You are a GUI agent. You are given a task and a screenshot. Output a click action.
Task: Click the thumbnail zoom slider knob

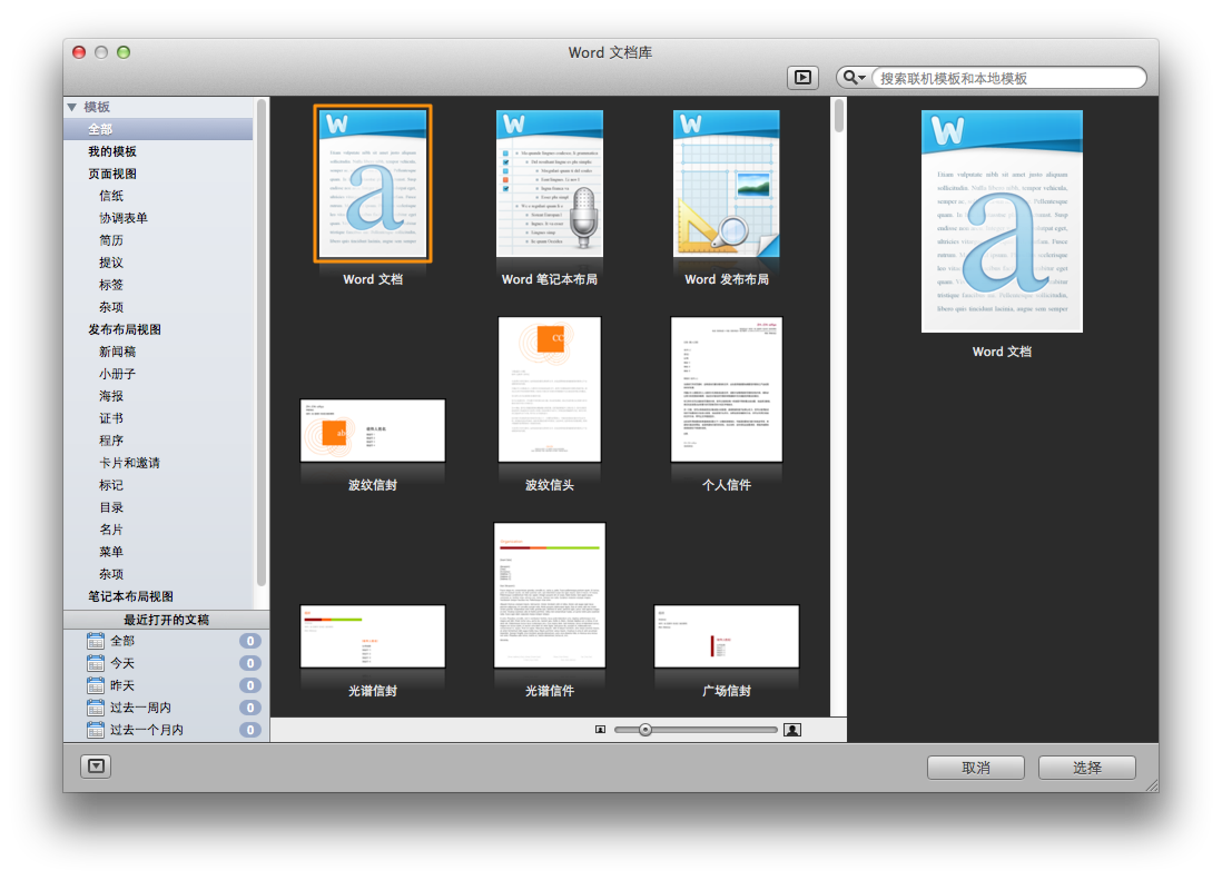645,729
